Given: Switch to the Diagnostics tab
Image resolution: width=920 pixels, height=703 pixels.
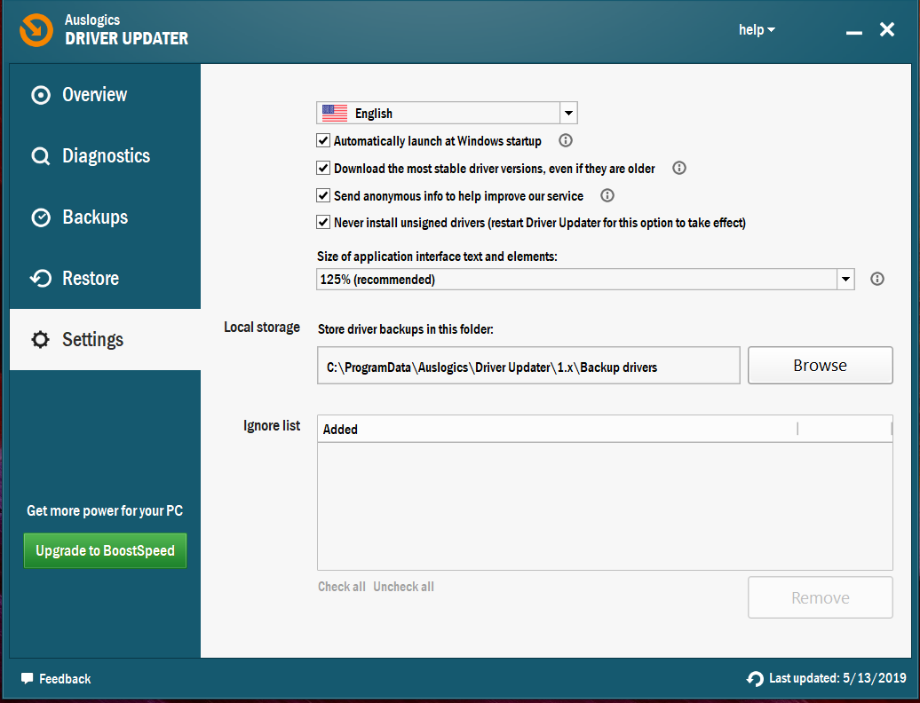Looking at the screenshot, I should click(105, 156).
